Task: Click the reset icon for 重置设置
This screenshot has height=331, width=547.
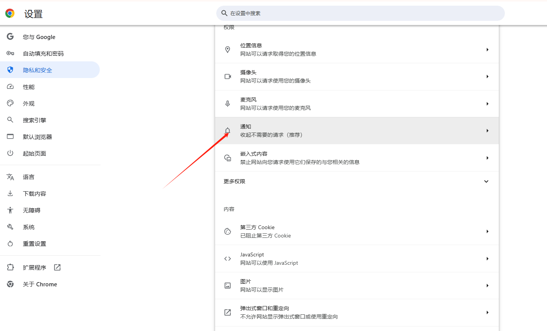Action: tap(10, 244)
